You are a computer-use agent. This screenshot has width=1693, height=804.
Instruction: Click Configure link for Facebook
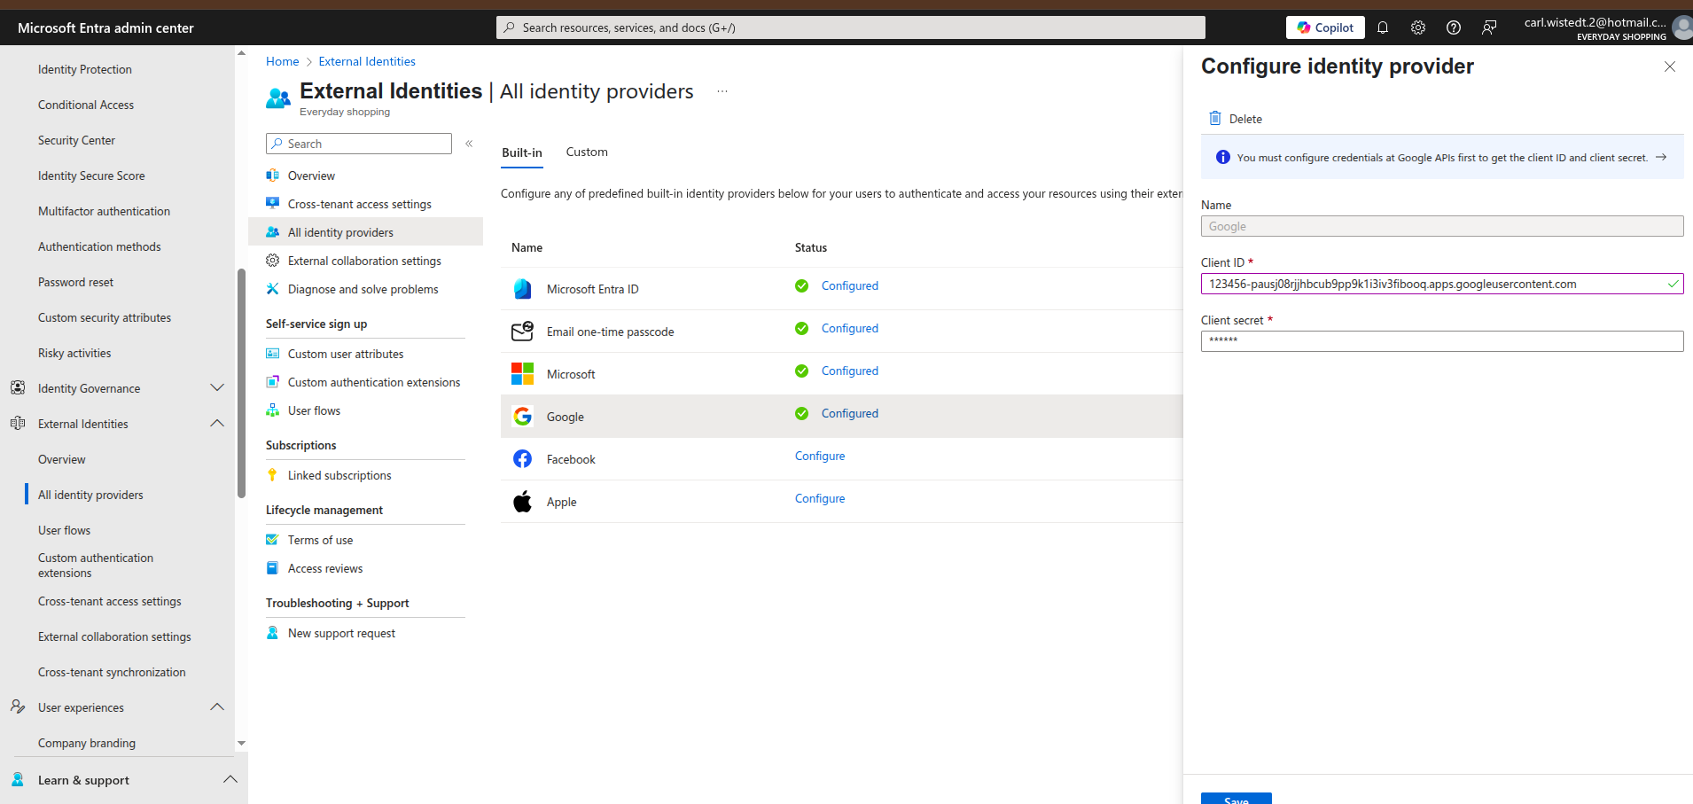pyautogui.click(x=820, y=456)
